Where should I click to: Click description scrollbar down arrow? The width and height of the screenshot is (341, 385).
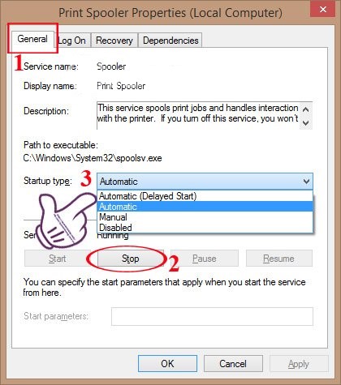pyautogui.click(x=306, y=123)
